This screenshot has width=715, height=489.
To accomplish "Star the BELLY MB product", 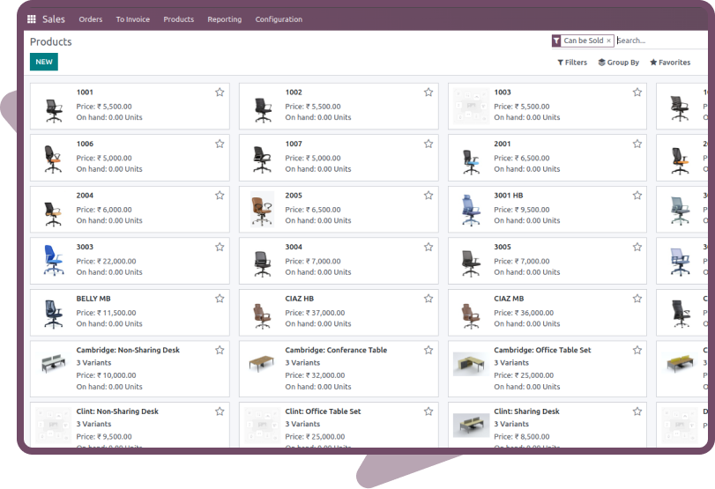I will (x=220, y=299).
